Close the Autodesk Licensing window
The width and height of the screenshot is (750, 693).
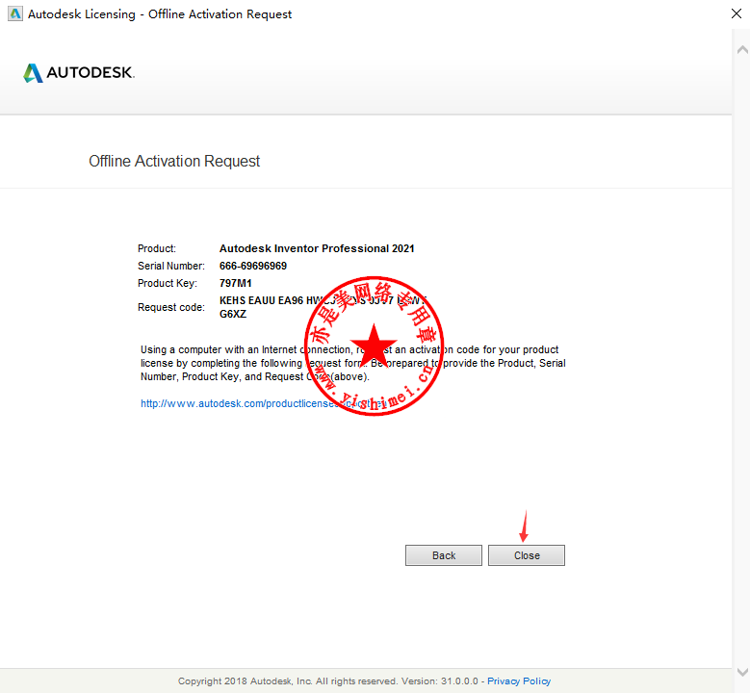pyautogui.click(x=737, y=13)
